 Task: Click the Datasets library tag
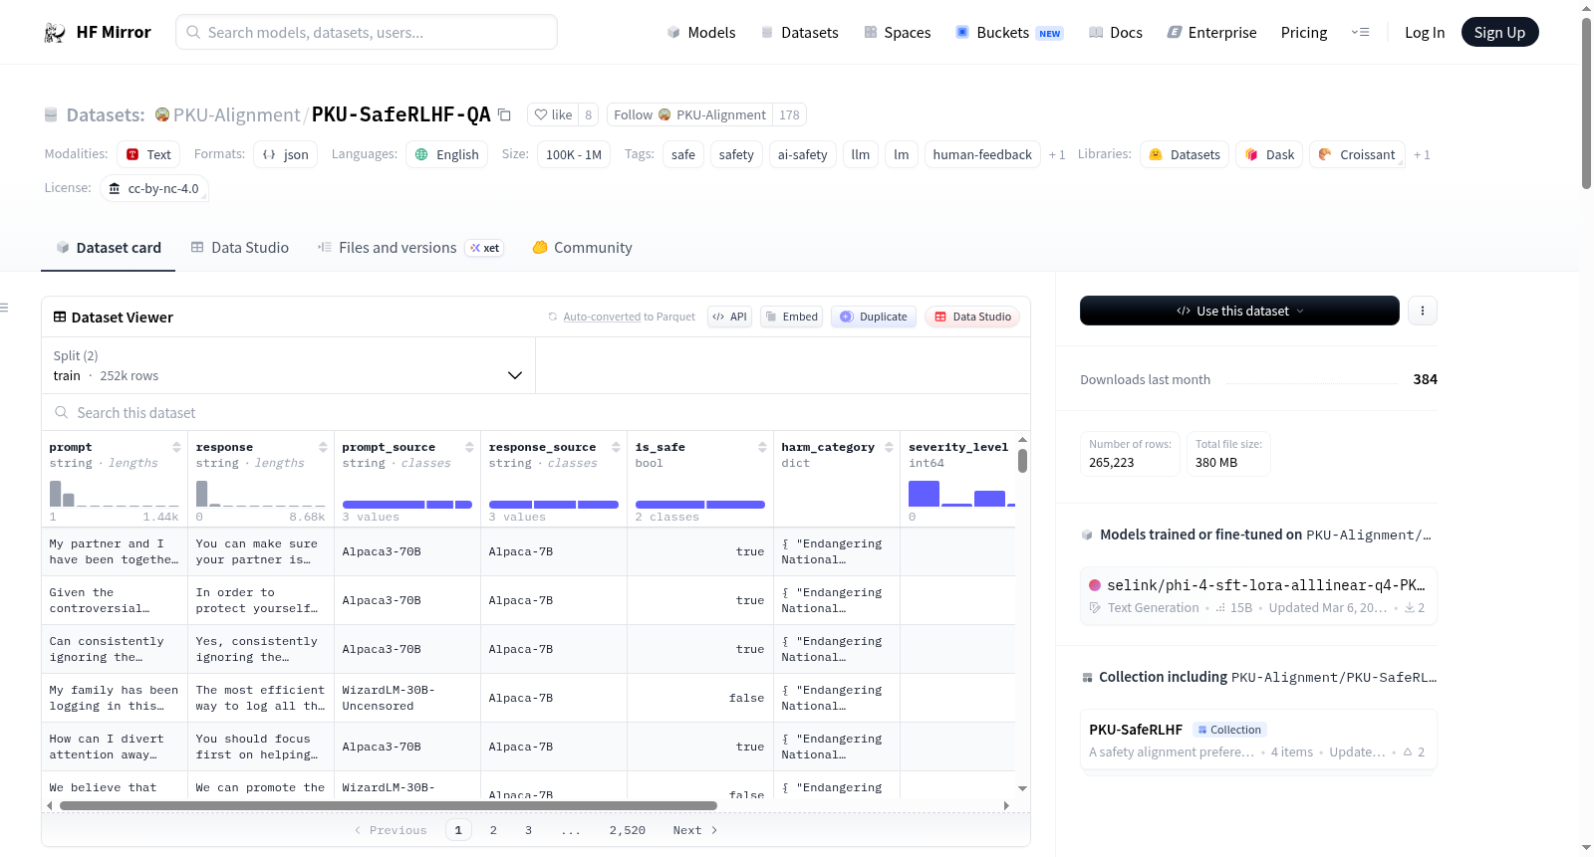pos(1185,154)
